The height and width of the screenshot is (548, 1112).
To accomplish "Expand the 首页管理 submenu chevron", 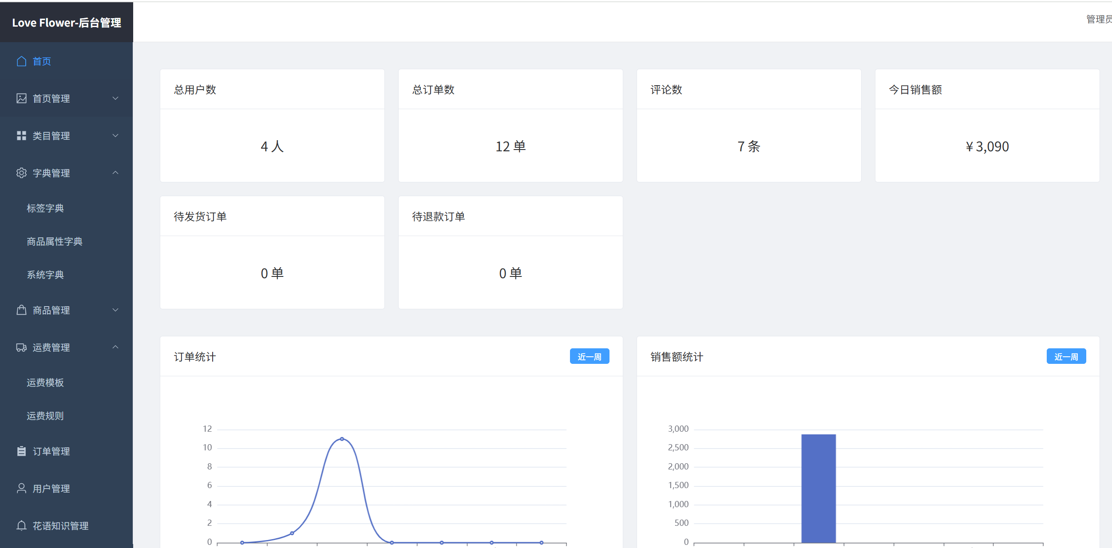I will [115, 99].
